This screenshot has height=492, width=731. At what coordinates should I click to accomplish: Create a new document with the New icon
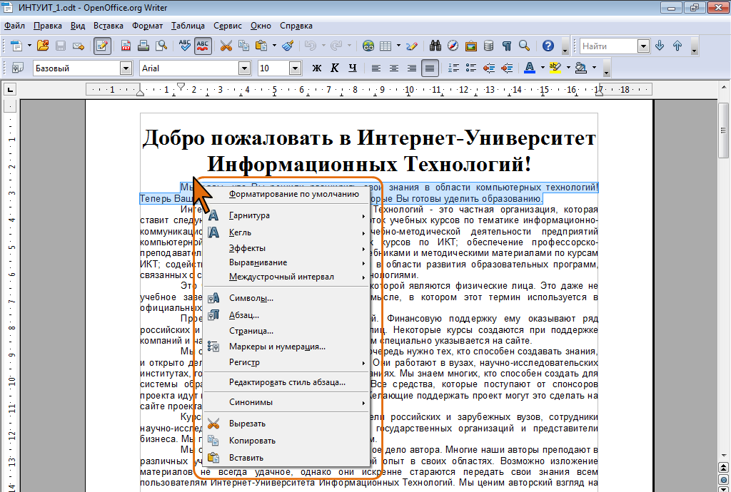tap(16, 46)
